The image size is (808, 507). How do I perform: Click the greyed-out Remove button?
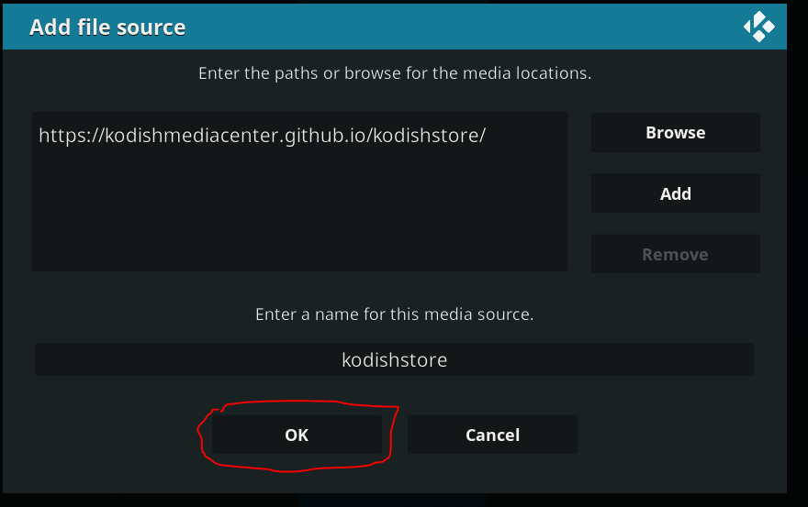pyautogui.click(x=675, y=254)
